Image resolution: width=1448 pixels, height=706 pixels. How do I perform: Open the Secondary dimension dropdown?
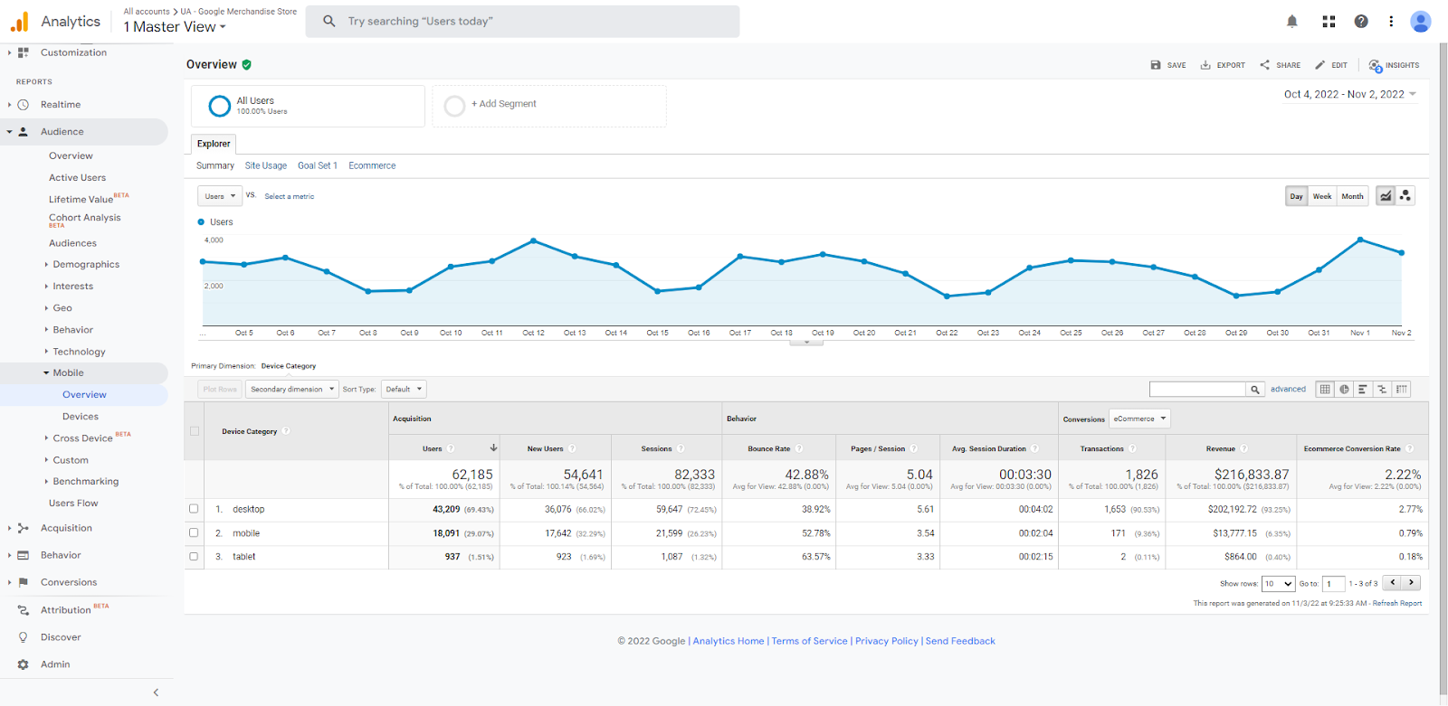tap(292, 390)
